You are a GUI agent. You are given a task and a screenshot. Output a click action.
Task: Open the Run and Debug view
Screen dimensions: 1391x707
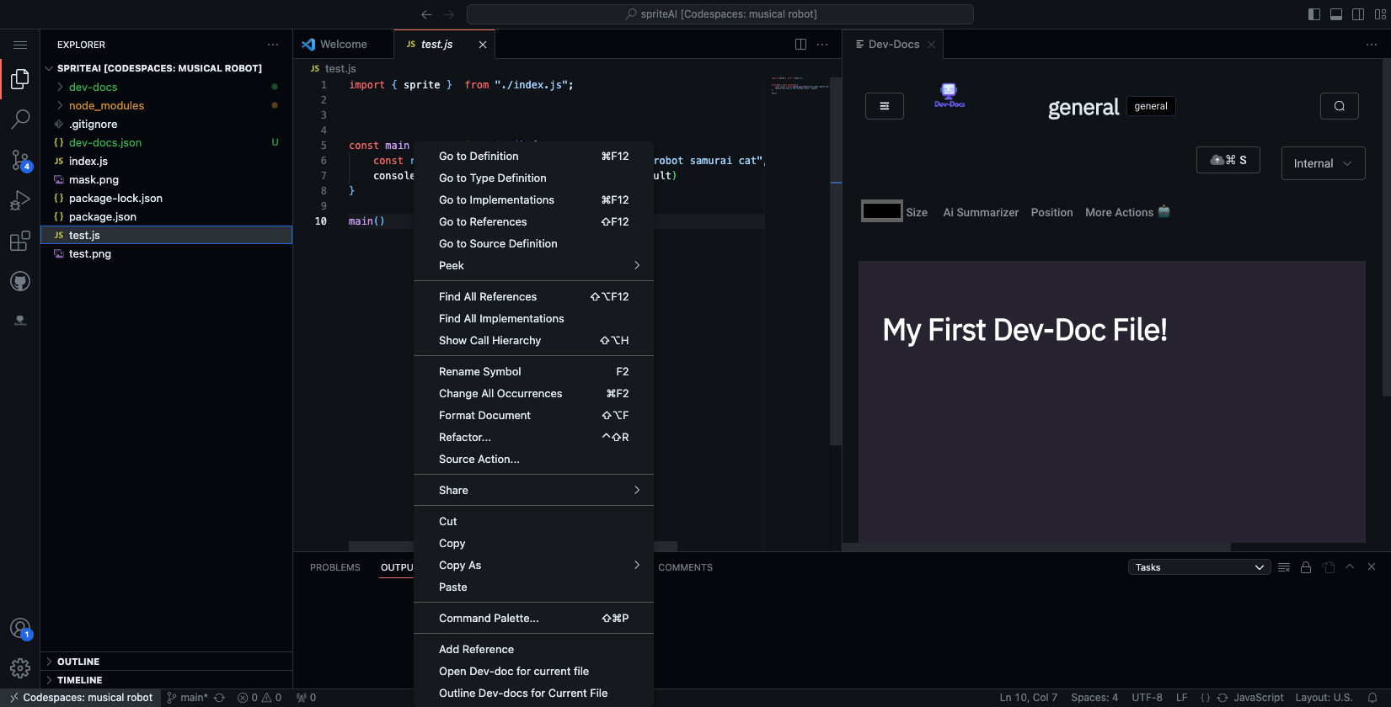(x=20, y=200)
